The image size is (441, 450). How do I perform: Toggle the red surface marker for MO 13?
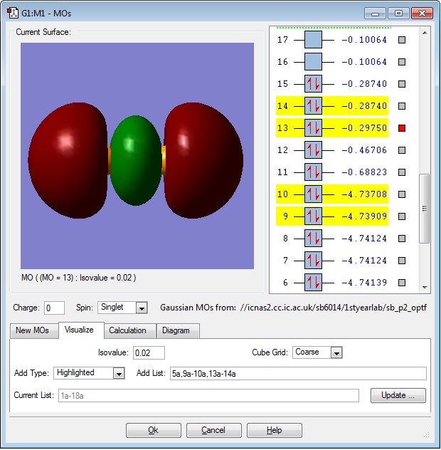click(402, 128)
